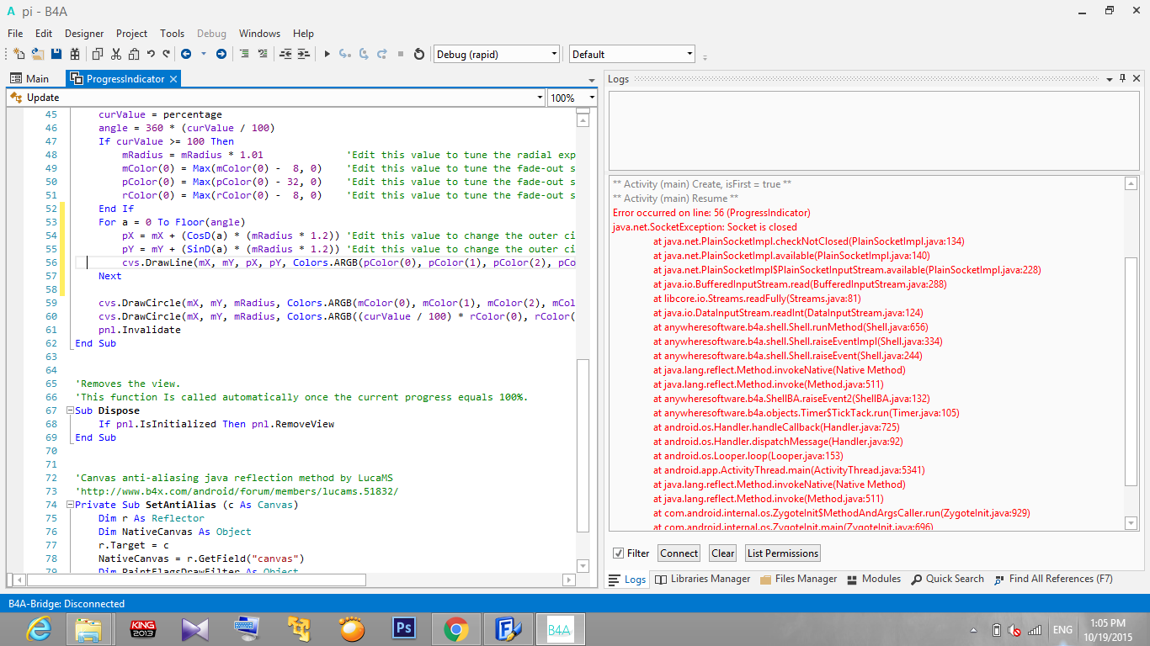Image resolution: width=1150 pixels, height=646 pixels.
Task: Click the Save file toolbar icon
Action: point(56,54)
